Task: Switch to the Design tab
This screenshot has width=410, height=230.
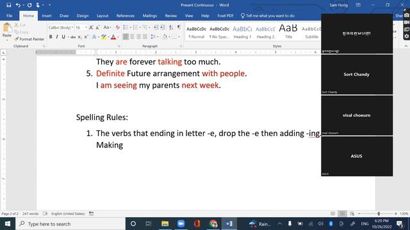Action: [x=83, y=15]
